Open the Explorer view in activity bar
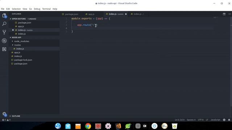 click(x=4, y=16)
